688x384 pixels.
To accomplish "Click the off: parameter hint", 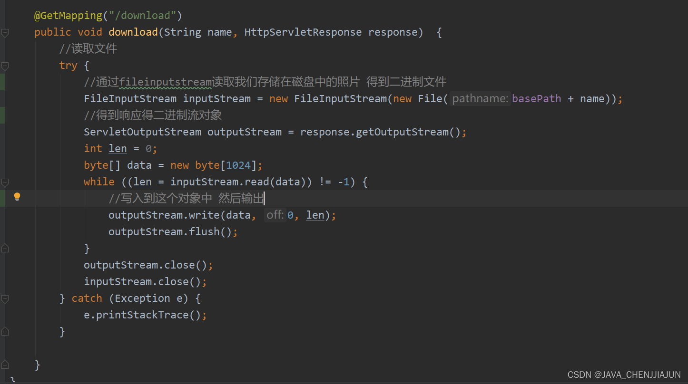I will click(275, 215).
